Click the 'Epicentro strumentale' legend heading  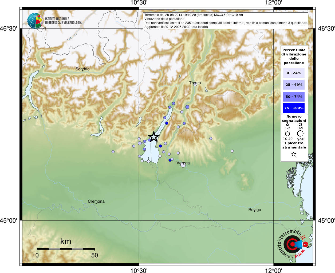(x=294, y=145)
